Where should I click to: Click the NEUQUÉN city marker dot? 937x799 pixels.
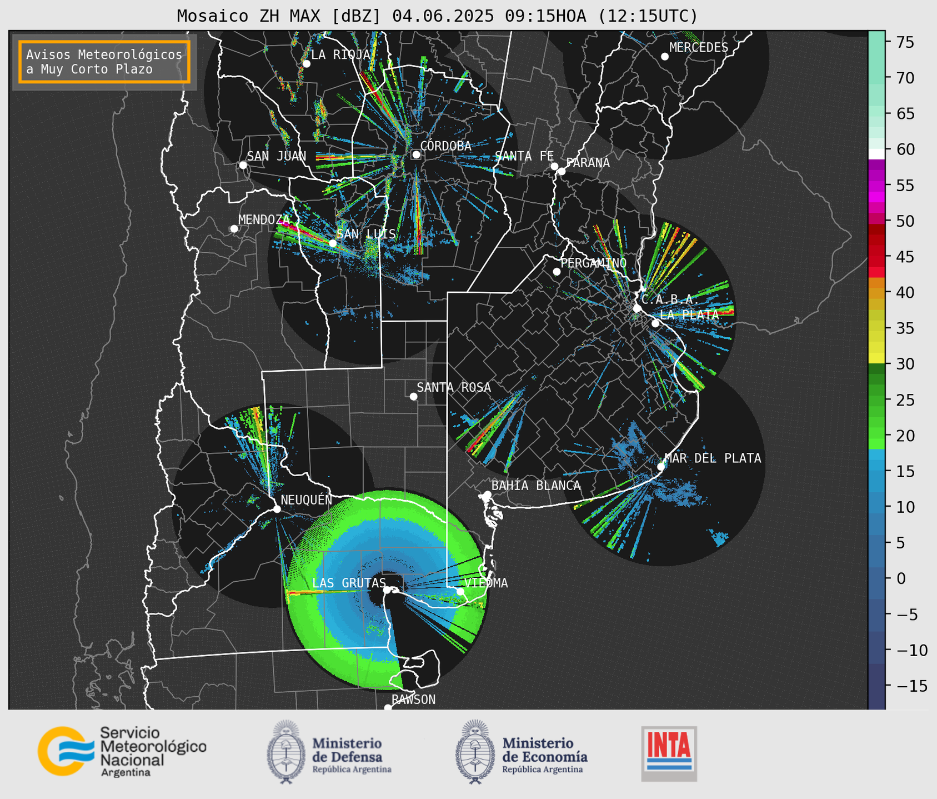coord(277,509)
